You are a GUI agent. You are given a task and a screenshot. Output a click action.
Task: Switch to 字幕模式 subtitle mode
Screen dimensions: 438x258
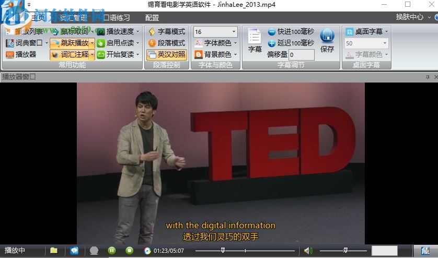167,31
